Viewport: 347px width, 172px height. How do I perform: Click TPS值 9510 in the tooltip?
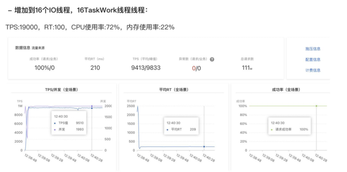coord(69,123)
